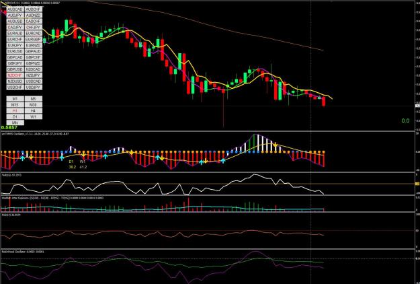The height and width of the screenshot is (284, 420).
Task: Click the EURGBP symbol button
Action: 33,40
